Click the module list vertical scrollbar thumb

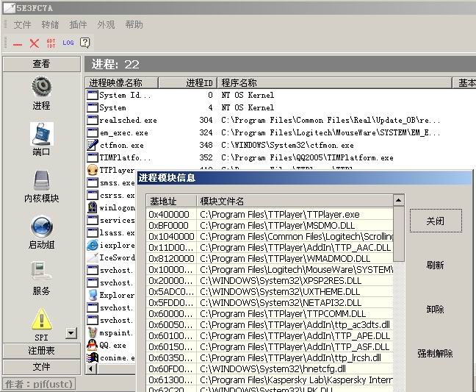(399, 234)
